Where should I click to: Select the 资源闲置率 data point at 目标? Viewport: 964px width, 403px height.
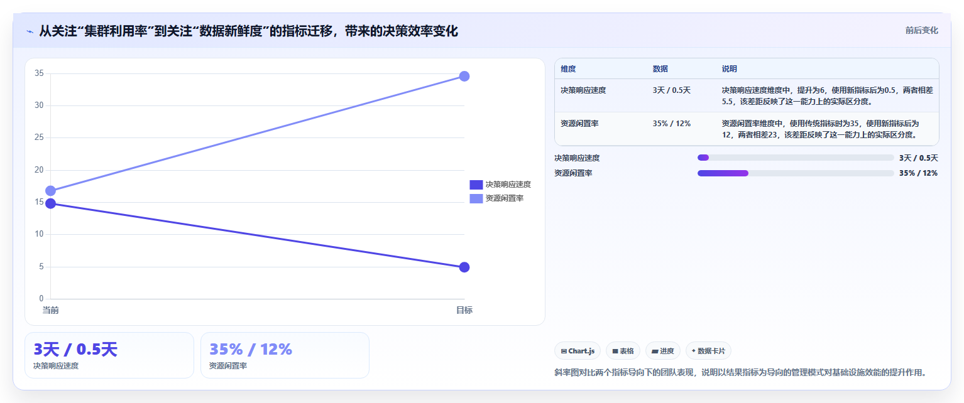pyautogui.click(x=464, y=76)
